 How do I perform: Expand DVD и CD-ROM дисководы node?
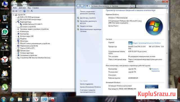pos(16,17)
